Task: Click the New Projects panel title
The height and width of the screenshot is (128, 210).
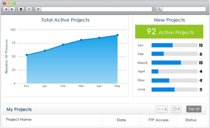Action: coord(169,20)
